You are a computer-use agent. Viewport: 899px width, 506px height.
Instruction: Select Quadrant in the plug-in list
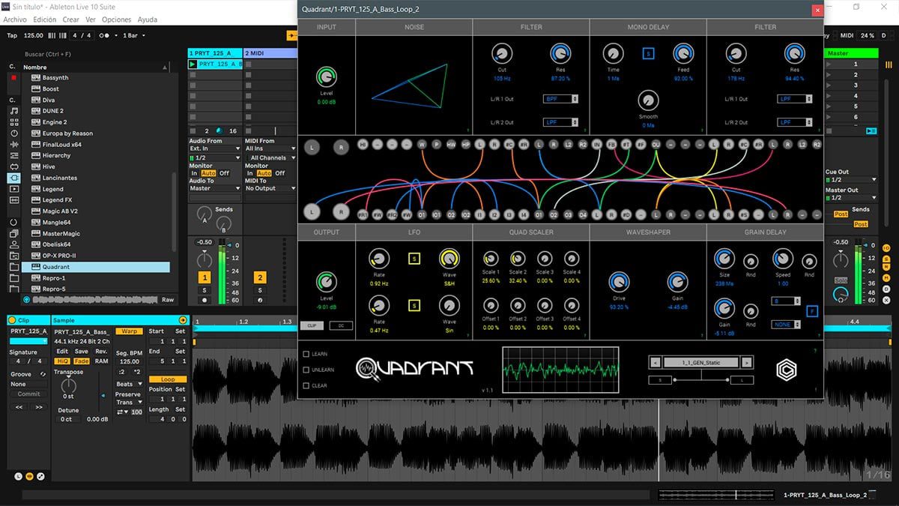coord(96,267)
